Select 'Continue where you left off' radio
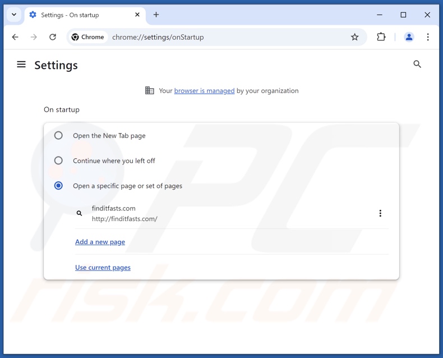The height and width of the screenshot is (358, 443). [x=58, y=160]
